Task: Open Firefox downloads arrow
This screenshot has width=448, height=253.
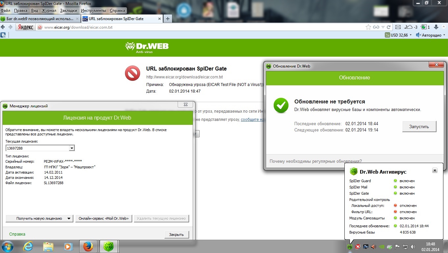Action: (x=436, y=27)
